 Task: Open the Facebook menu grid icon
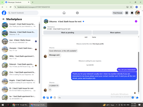point(127,13)
